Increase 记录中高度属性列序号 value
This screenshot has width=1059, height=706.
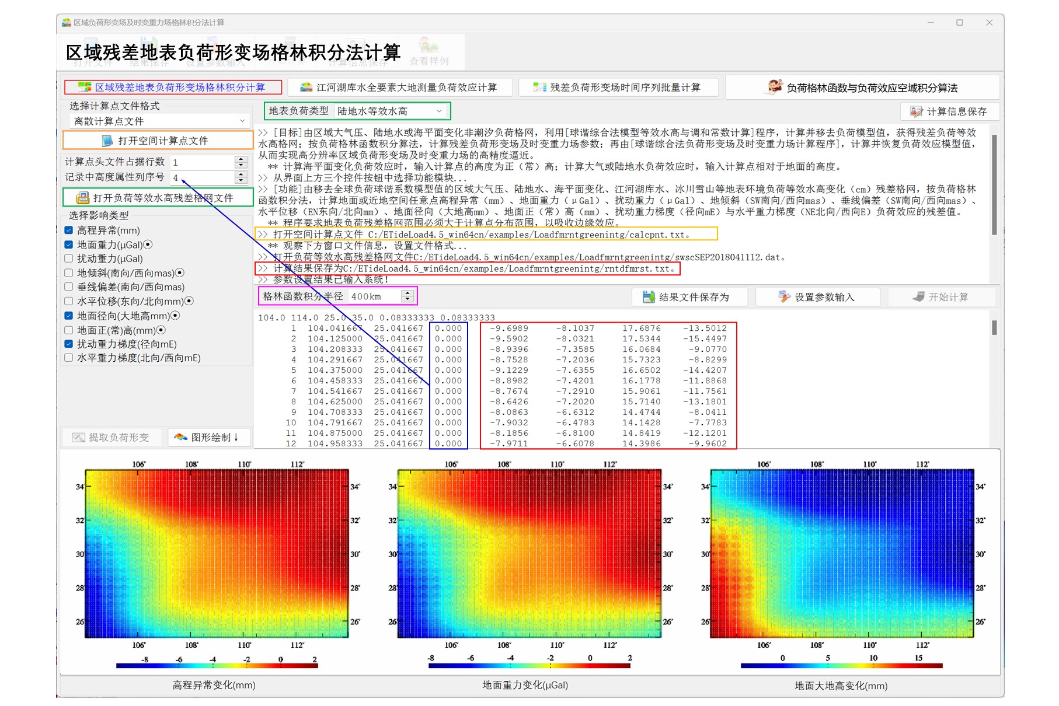pos(241,174)
